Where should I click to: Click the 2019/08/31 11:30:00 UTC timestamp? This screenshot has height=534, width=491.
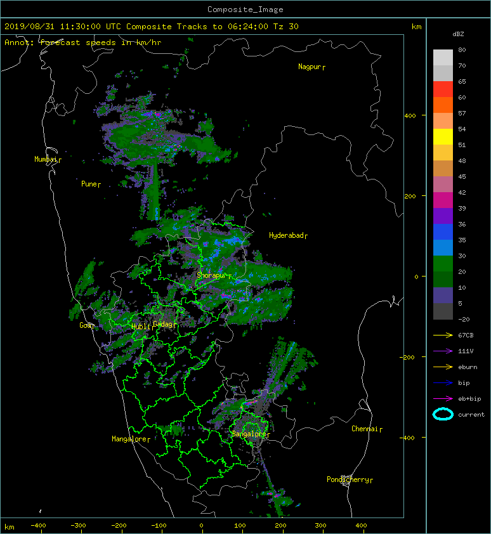pos(63,27)
